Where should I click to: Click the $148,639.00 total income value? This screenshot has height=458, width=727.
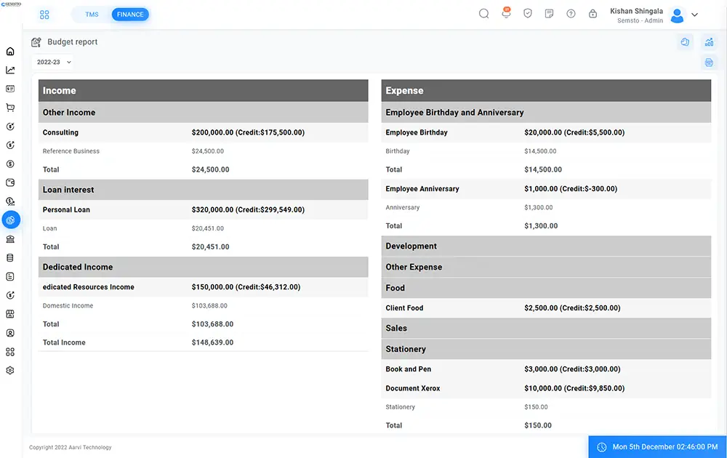(x=212, y=342)
